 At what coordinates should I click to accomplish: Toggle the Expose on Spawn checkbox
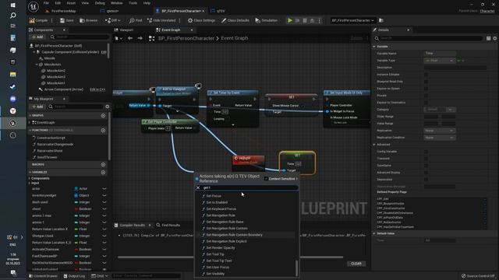[426, 89]
